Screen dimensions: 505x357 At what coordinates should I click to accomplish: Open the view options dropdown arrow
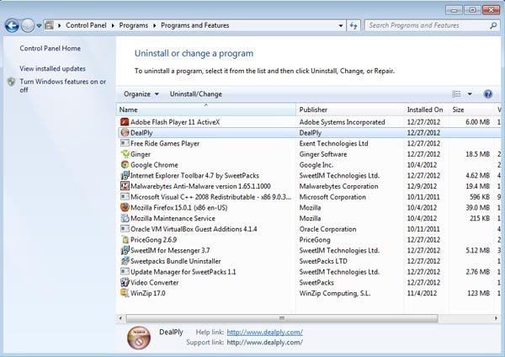pos(470,94)
